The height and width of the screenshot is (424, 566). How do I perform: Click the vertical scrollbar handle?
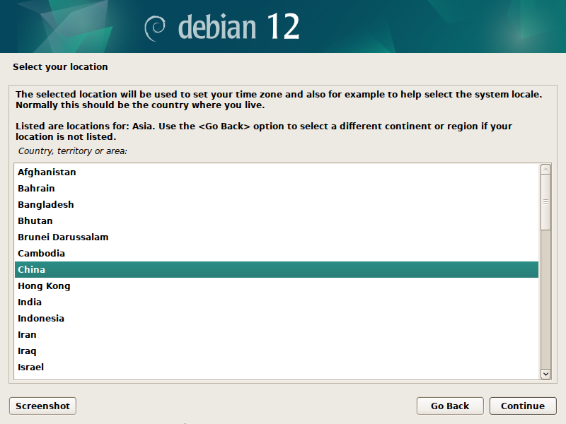point(545,201)
